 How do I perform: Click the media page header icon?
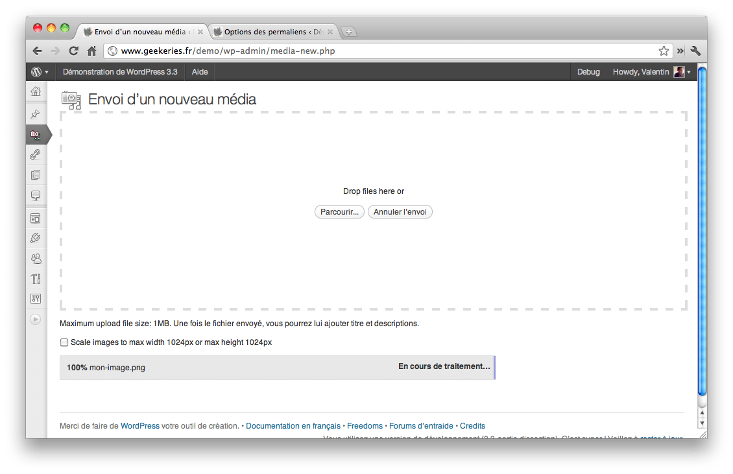click(71, 100)
